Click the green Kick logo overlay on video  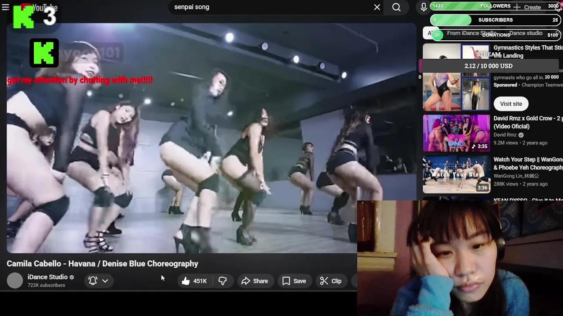[44, 53]
